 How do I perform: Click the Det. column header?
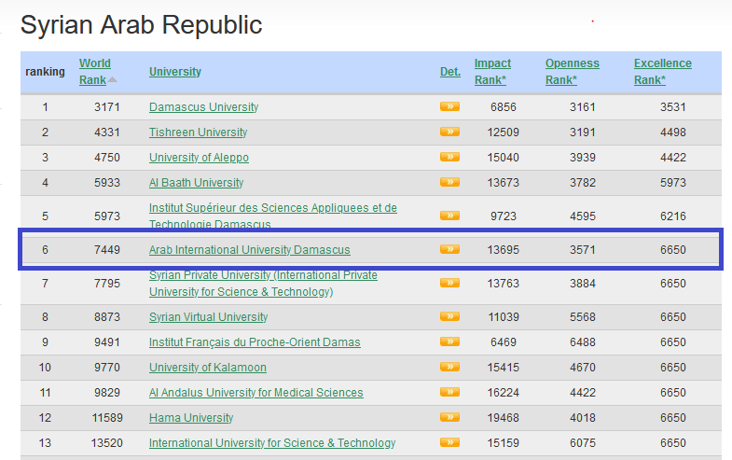pos(449,72)
